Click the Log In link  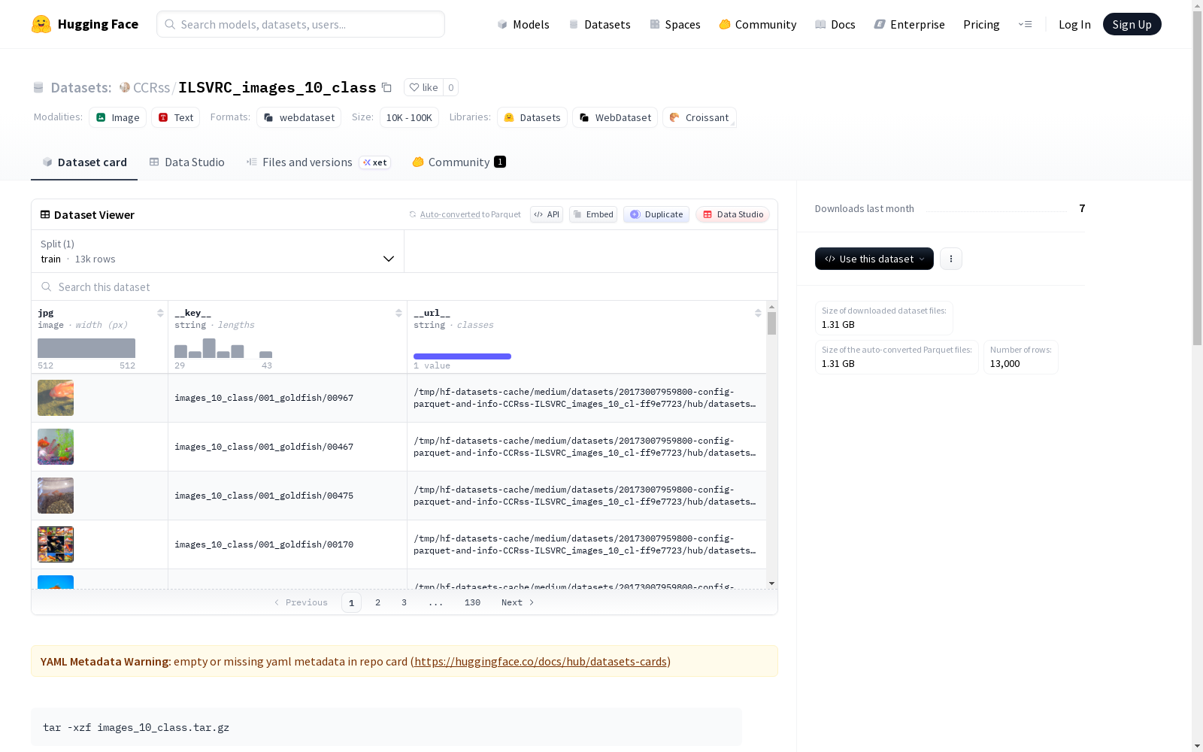[x=1074, y=24]
